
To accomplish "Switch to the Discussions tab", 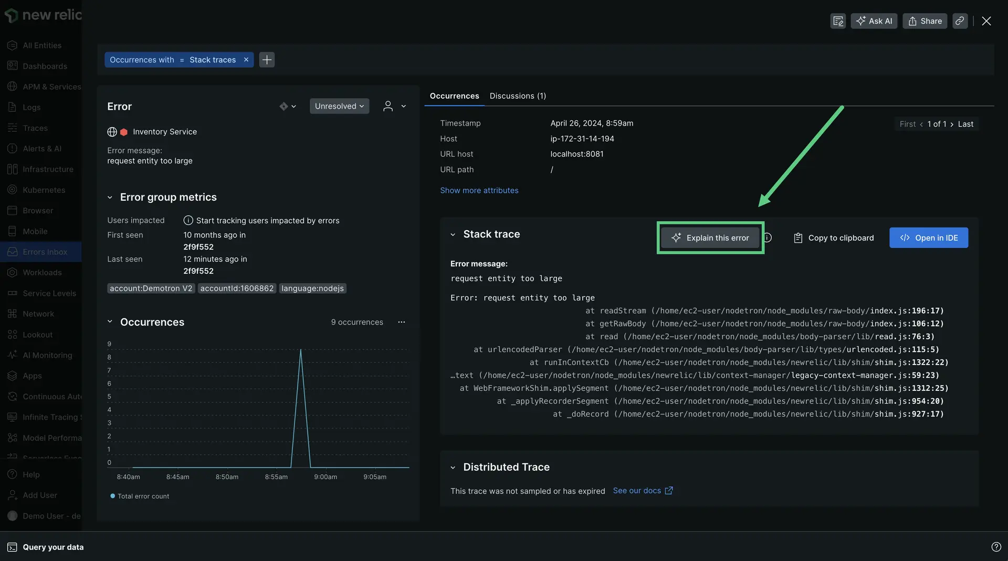I will (x=518, y=96).
